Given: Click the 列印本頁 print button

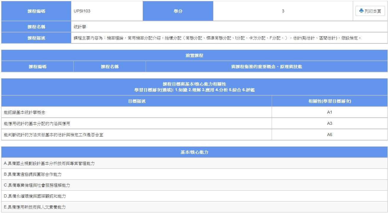Looking at the screenshot, I should [370, 11].
